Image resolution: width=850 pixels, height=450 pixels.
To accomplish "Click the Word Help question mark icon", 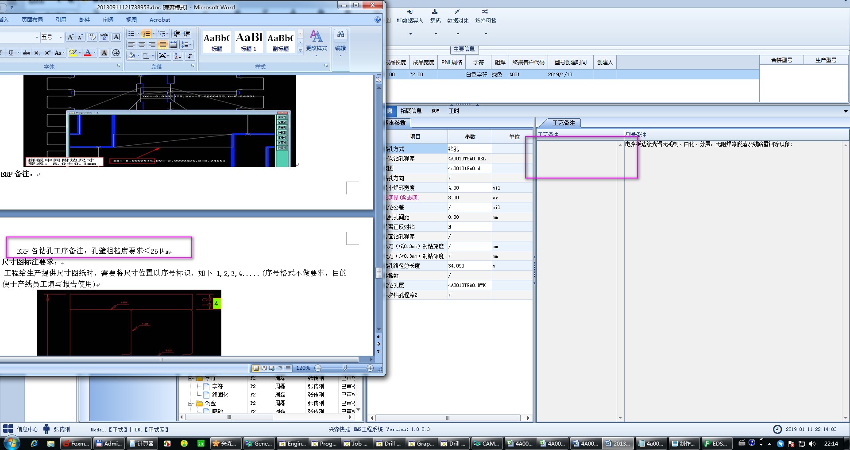I will pyautogui.click(x=378, y=19).
